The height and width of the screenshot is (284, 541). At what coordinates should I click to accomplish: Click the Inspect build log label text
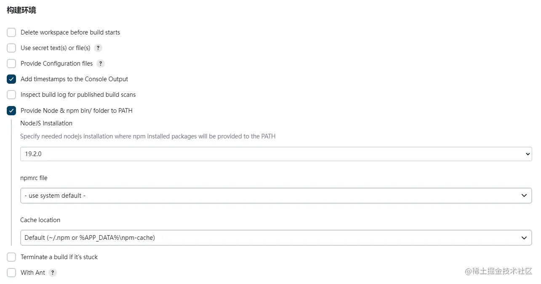click(x=78, y=95)
